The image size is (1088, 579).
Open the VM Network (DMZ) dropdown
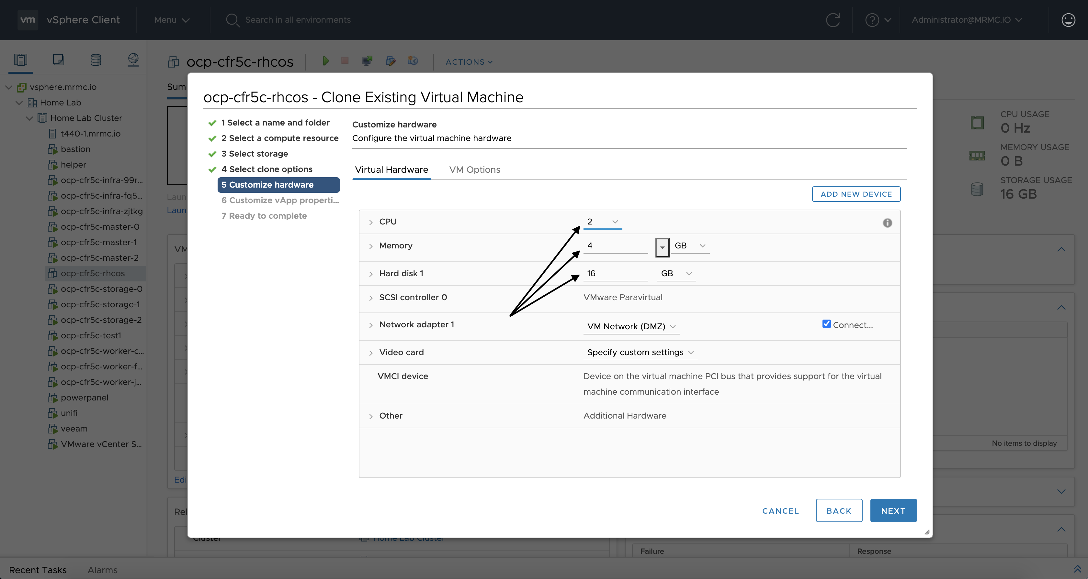click(x=631, y=327)
